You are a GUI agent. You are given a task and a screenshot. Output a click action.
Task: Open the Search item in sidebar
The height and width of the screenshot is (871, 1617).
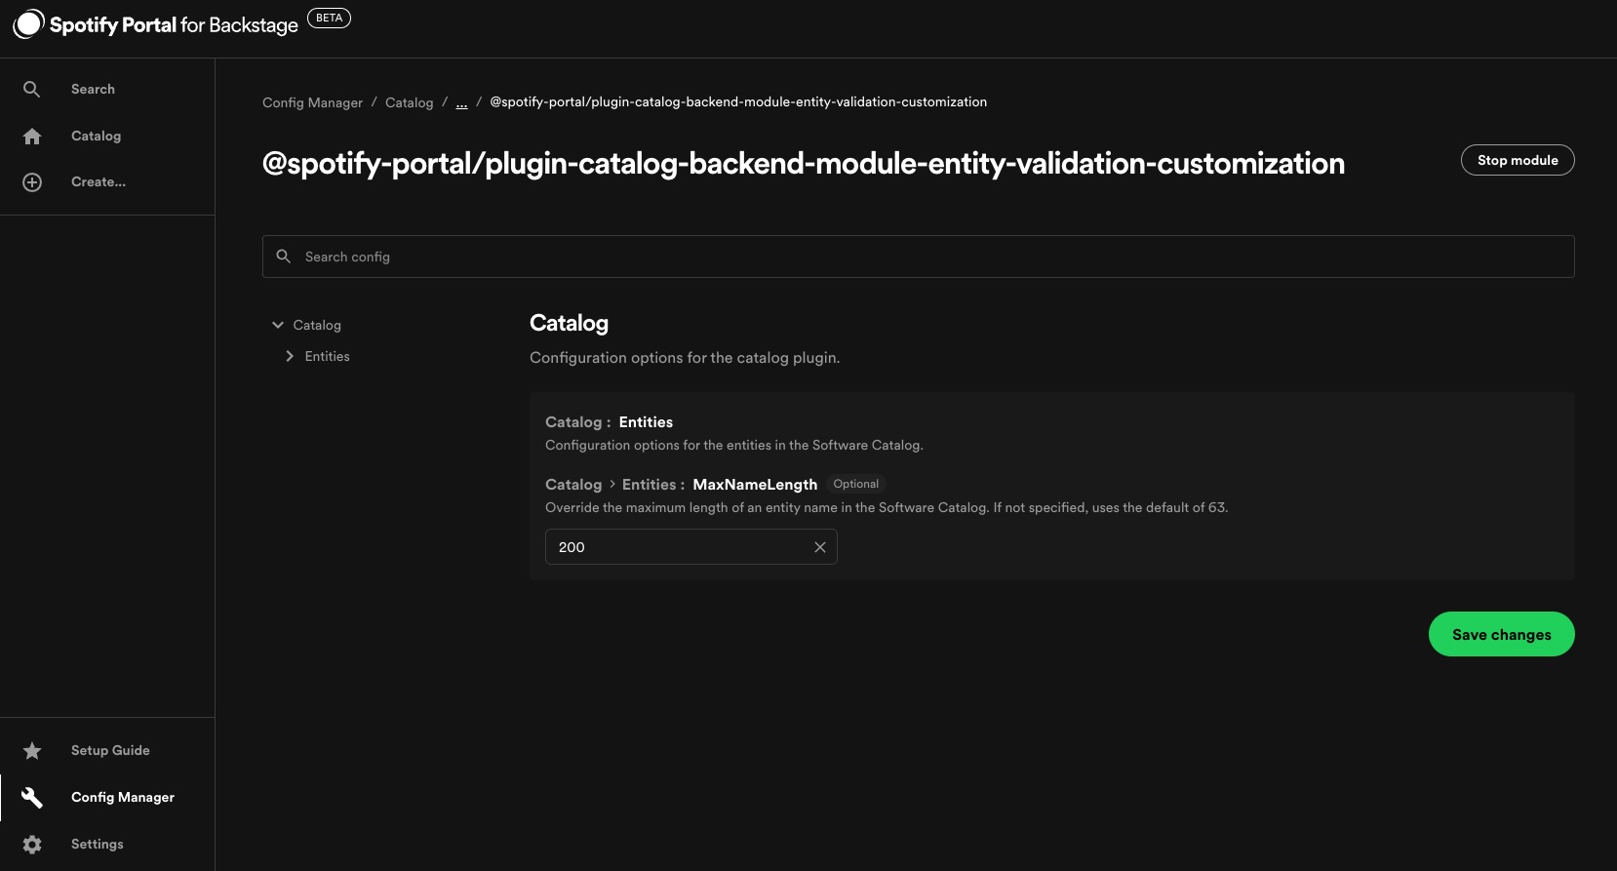(107, 89)
